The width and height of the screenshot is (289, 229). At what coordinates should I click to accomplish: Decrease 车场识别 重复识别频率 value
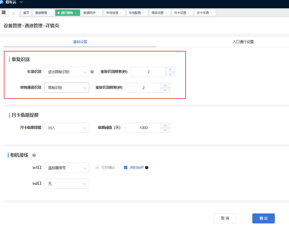coord(170,74)
